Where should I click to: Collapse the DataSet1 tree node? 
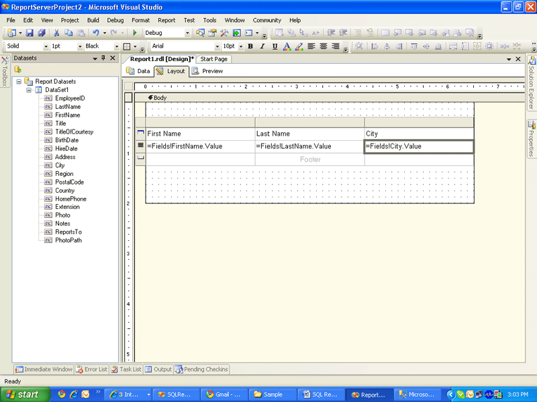(x=30, y=90)
